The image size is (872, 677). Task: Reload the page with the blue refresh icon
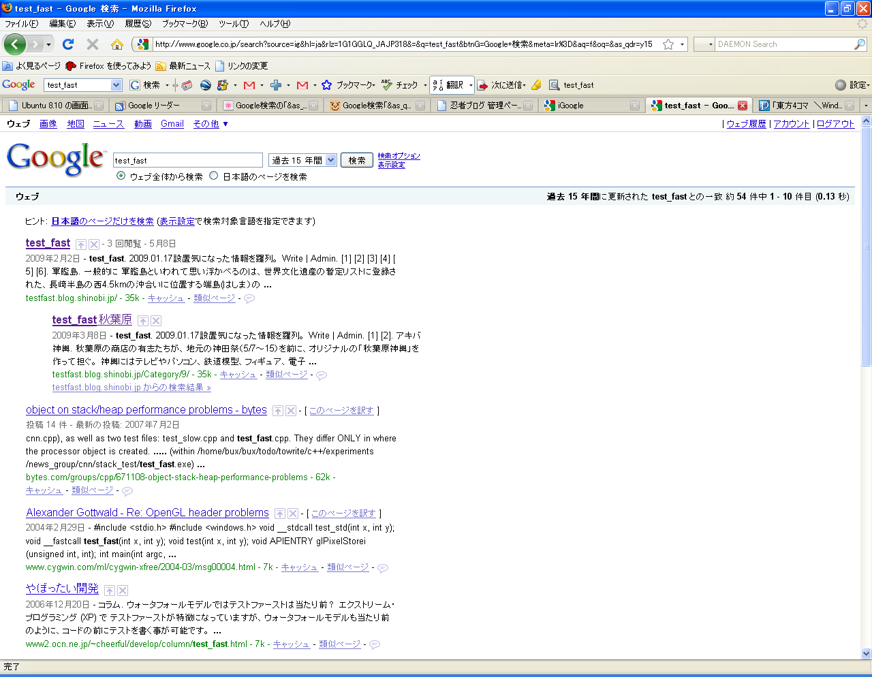point(67,44)
